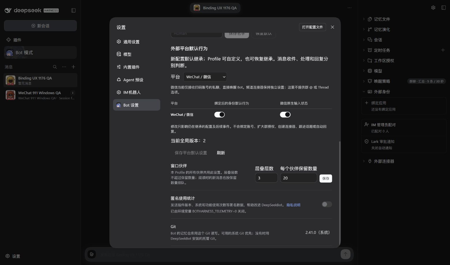Screen dimensions: 450x265
Task: Close the settings dialog
Action: coord(333,27)
